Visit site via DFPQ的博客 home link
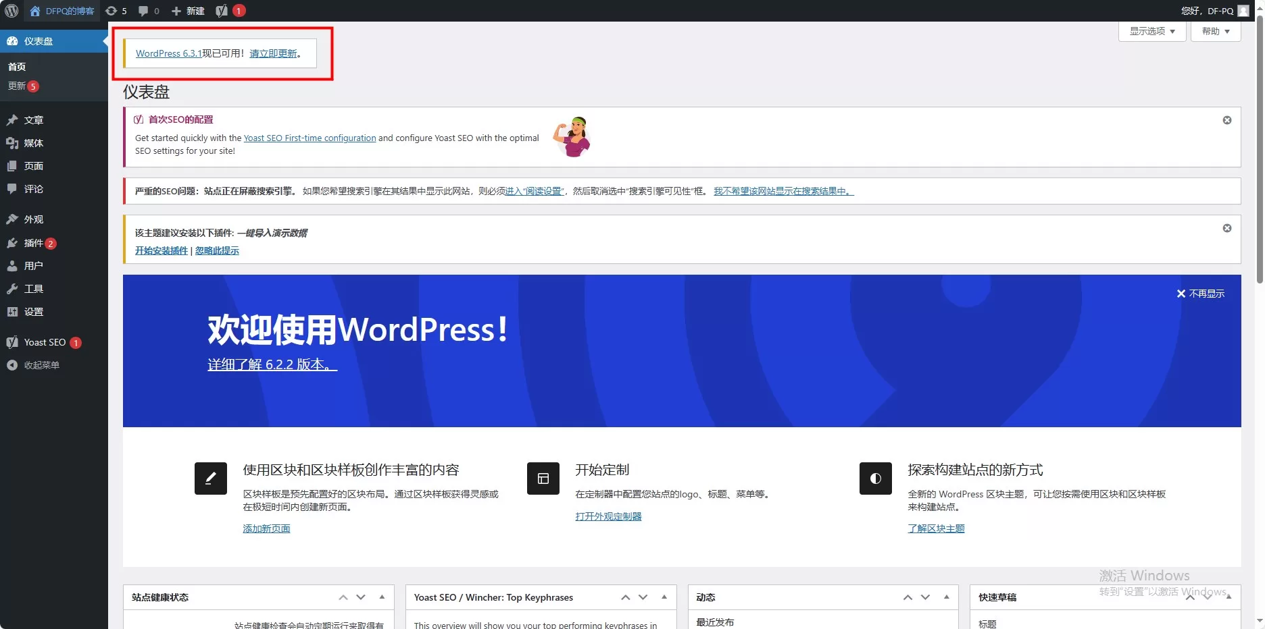The height and width of the screenshot is (629, 1265). click(61, 11)
